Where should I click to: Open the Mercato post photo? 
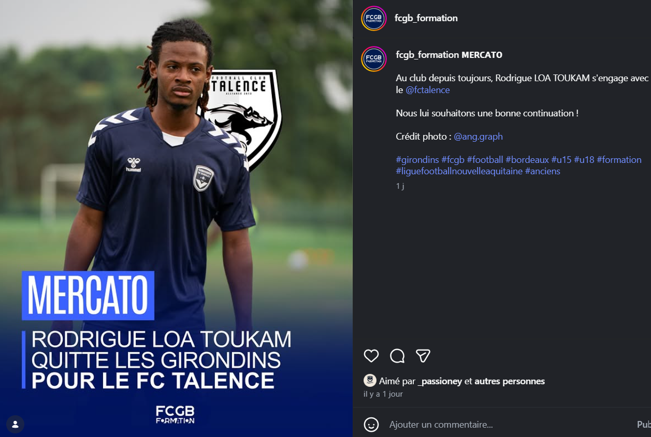click(176, 218)
